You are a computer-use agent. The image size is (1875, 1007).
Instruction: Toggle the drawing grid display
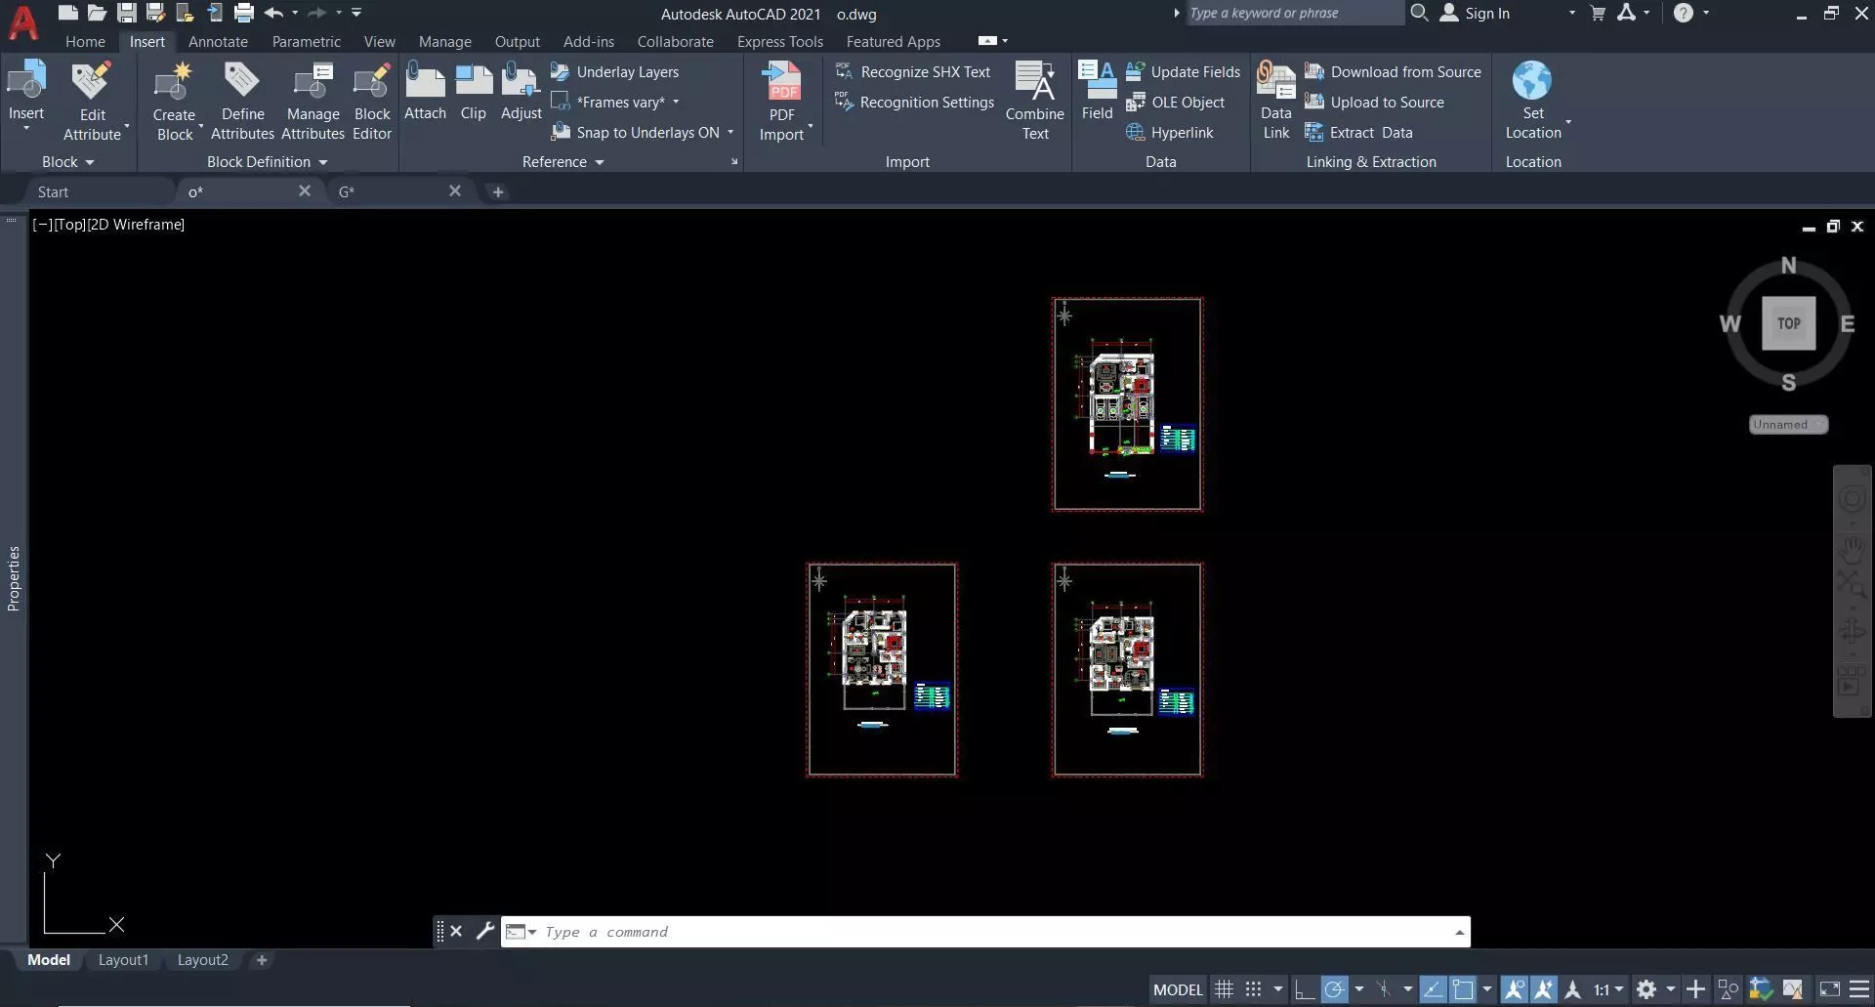click(x=1224, y=989)
